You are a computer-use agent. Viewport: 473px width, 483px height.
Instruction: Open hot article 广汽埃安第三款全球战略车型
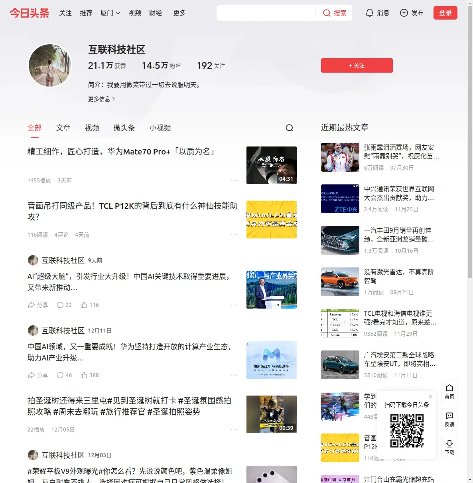400,359
